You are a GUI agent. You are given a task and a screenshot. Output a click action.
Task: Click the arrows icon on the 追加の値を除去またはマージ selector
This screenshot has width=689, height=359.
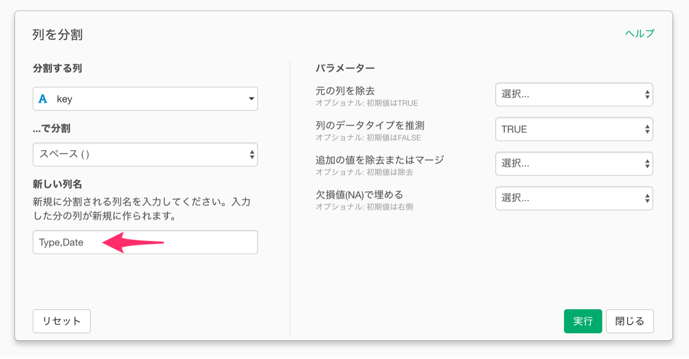647,164
